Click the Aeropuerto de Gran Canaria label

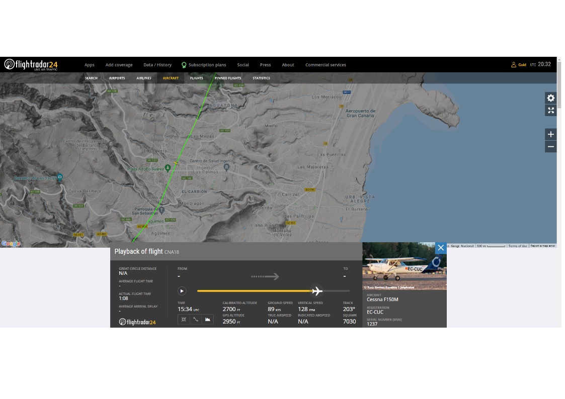[360, 114]
